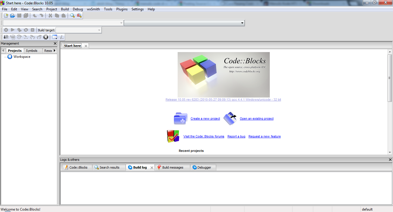Click Open an existing project link

click(257, 119)
